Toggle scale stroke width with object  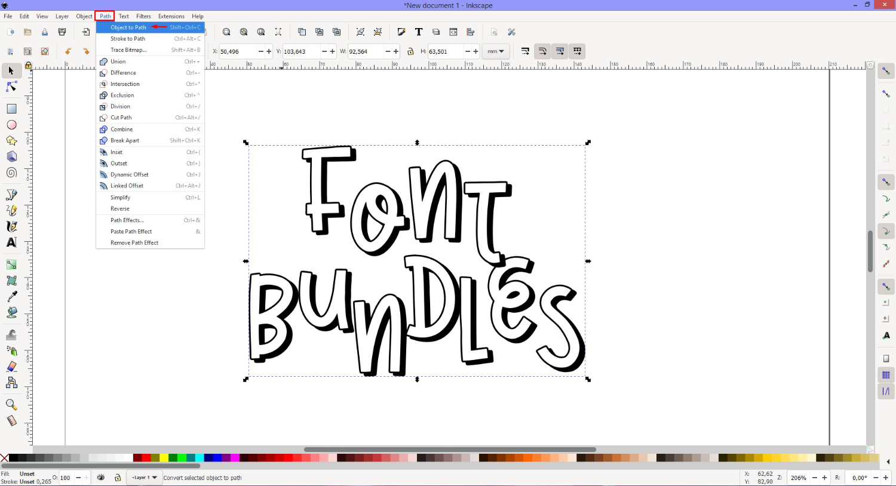[x=525, y=51]
